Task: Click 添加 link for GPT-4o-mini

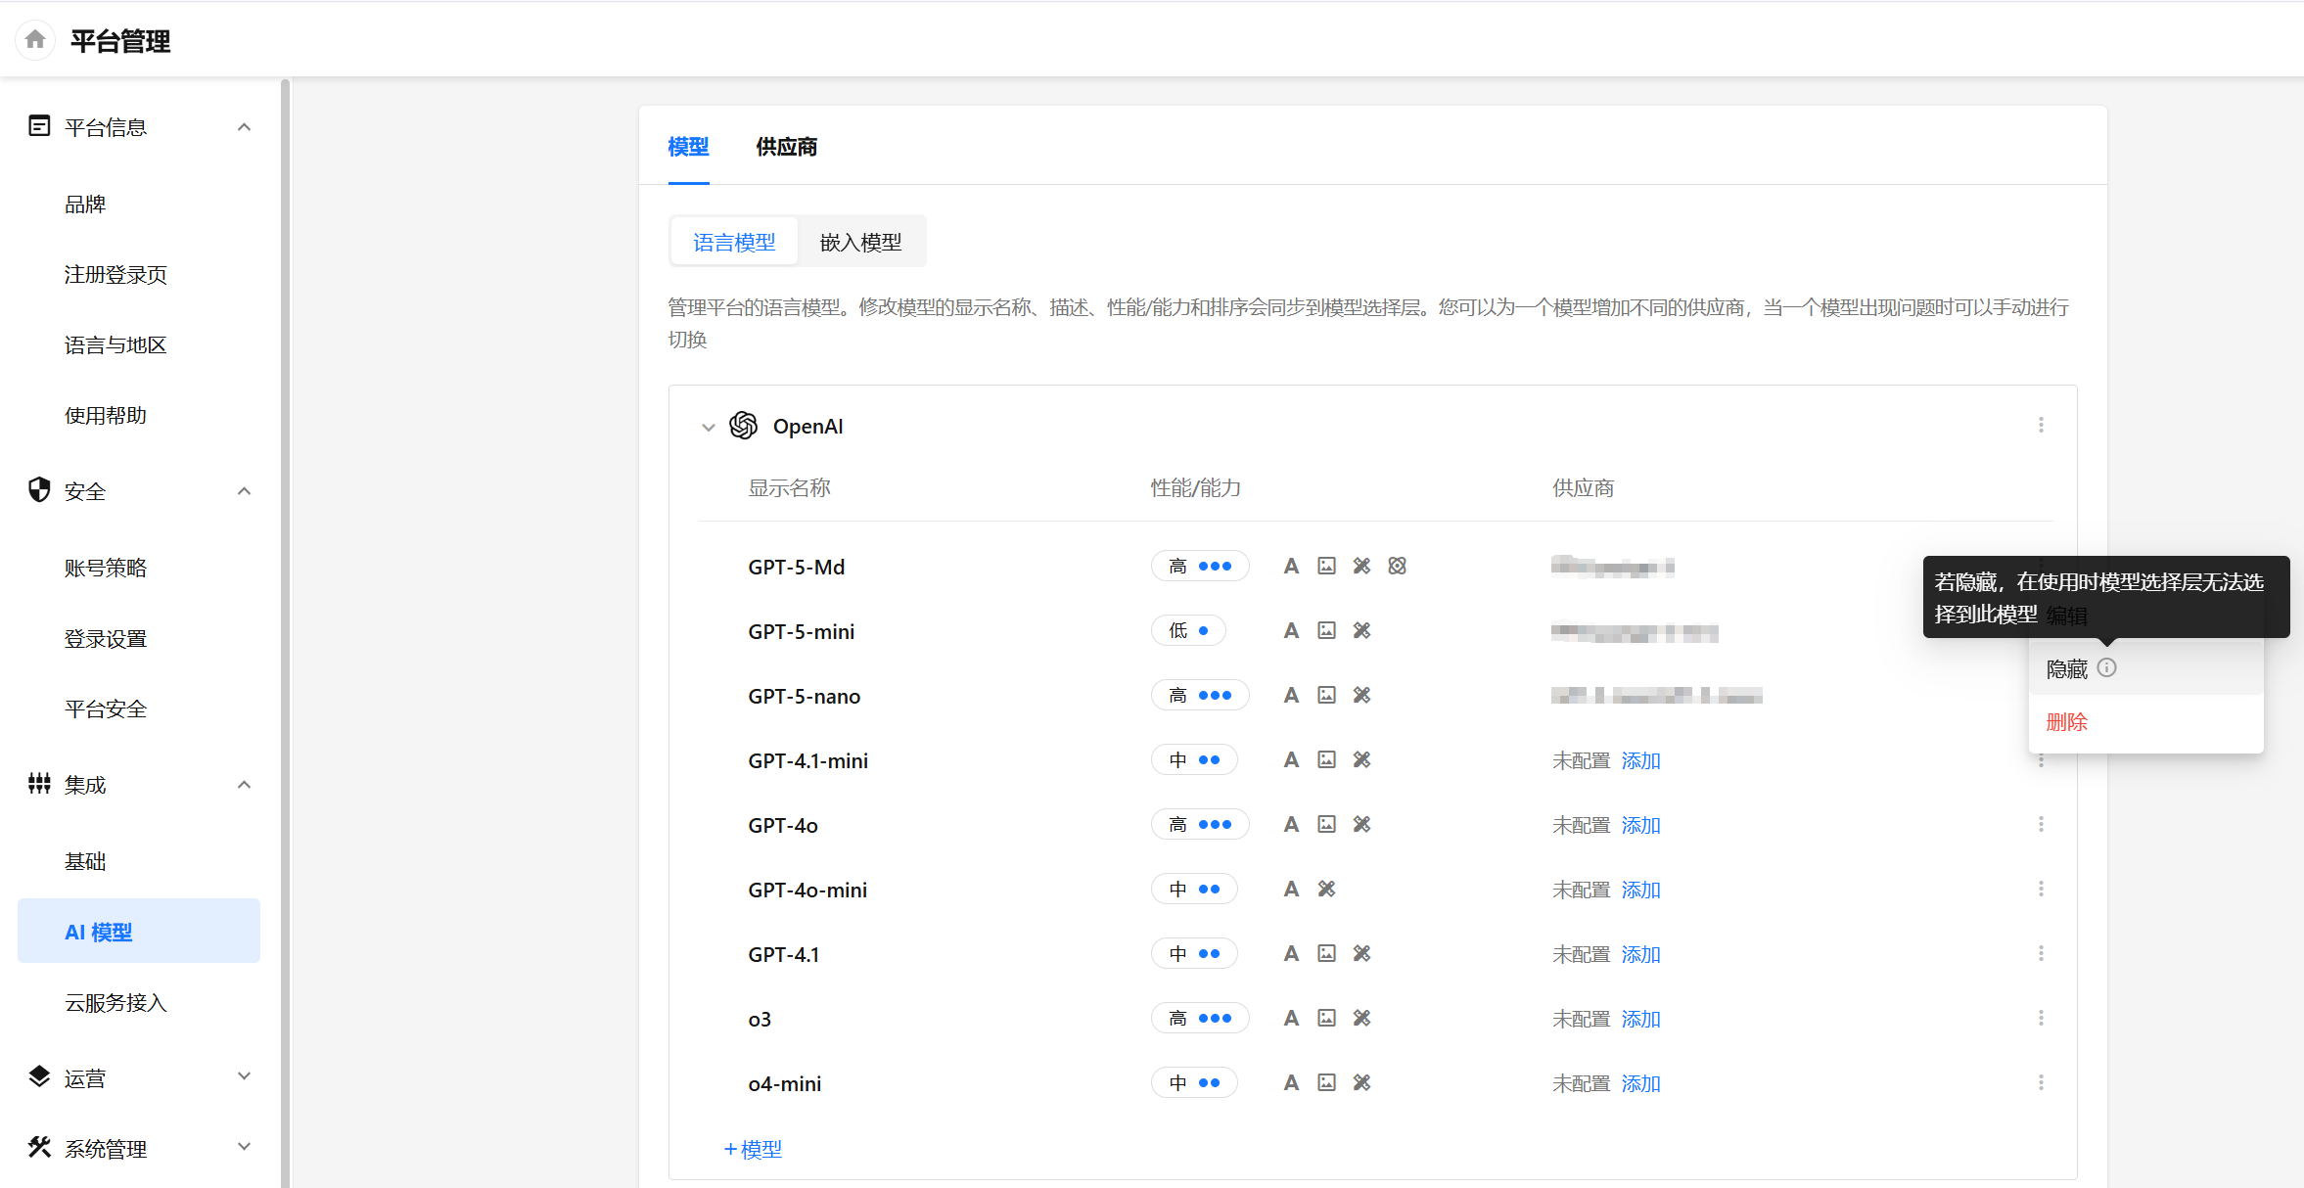Action: [x=1640, y=890]
